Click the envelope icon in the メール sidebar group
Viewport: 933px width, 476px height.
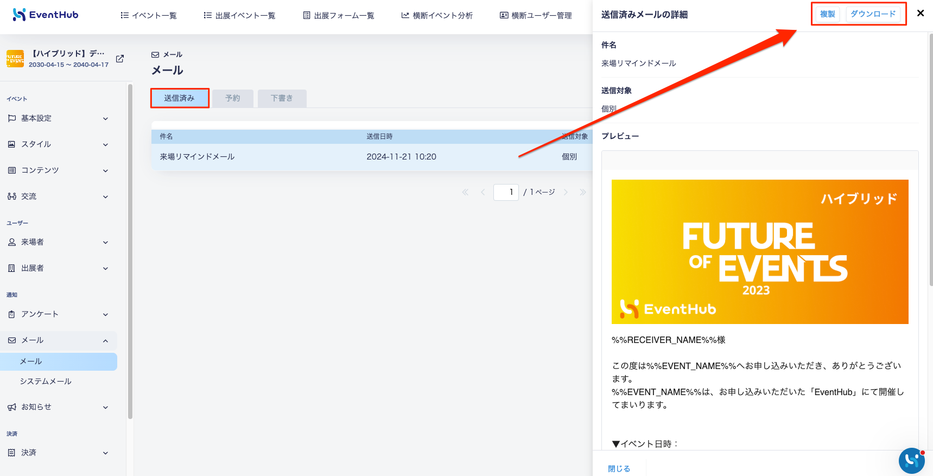(12, 340)
